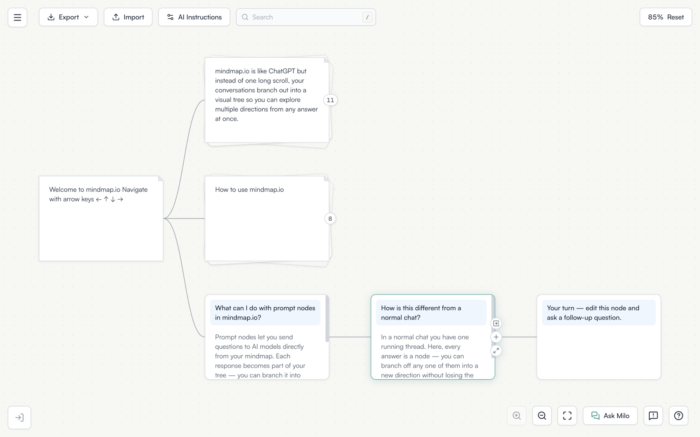
Task: Click the feedback message icon
Action: click(x=653, y=416)
